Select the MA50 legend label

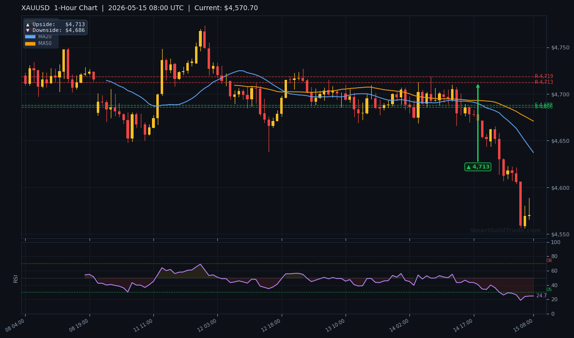[45, 44]
